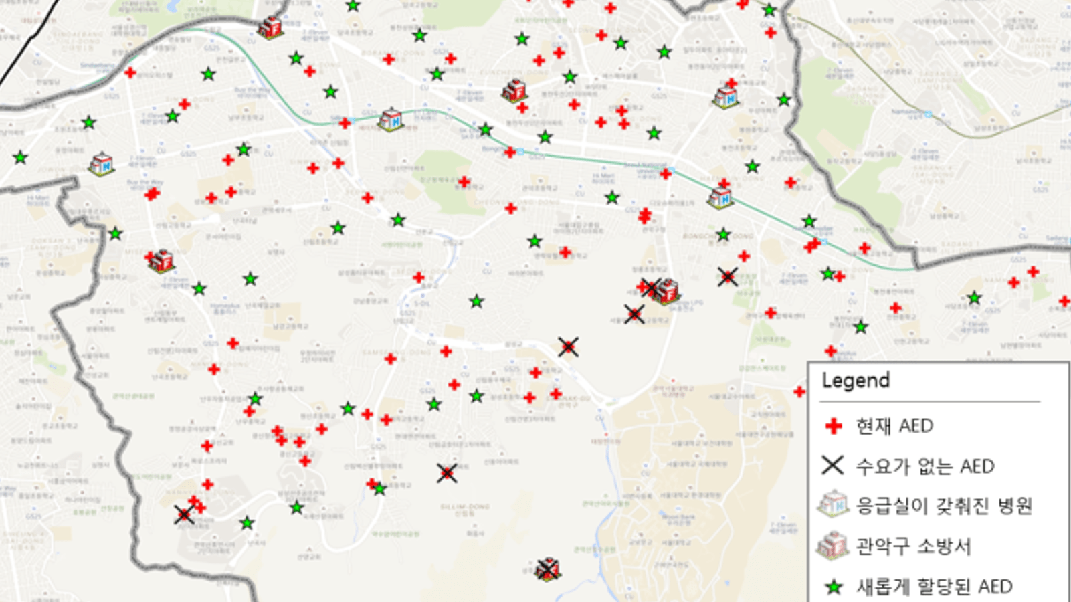Click the Bongcheon subway station icon
Screen dimensions: 1071x602
[x=520, y=153]
